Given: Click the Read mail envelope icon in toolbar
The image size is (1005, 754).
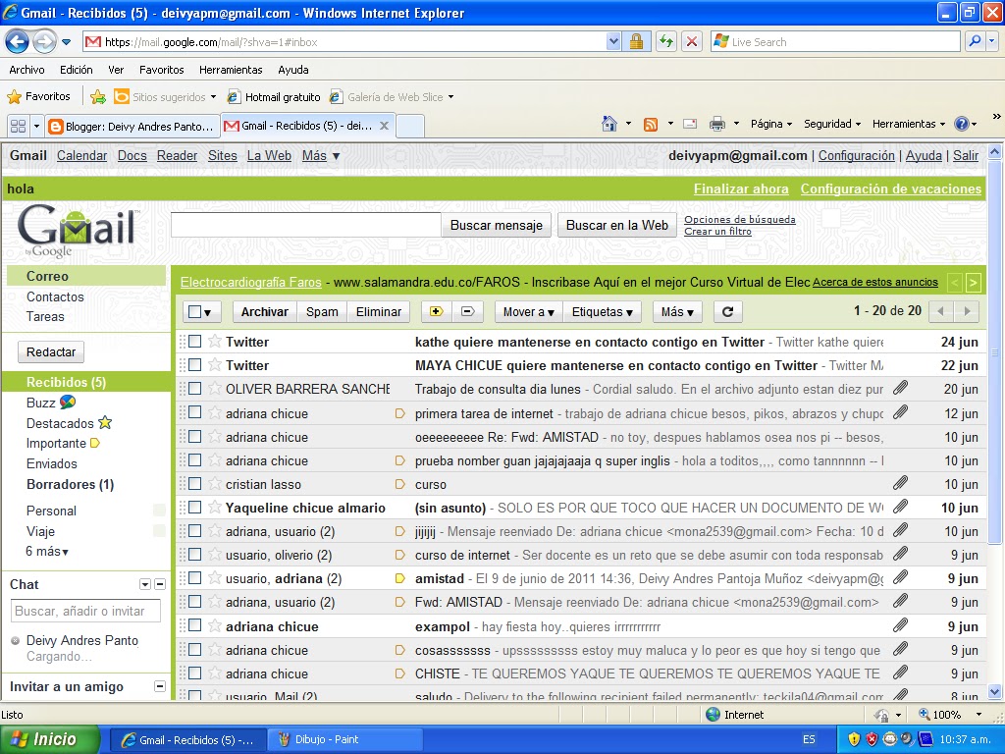Looking at the screenshot, I should [690, 124].
